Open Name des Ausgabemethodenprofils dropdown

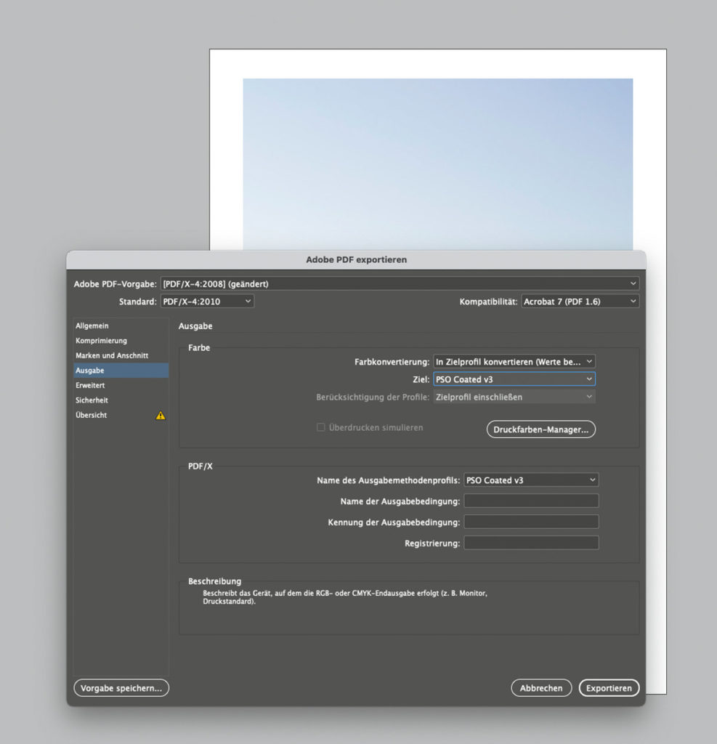tap(531, 480)
